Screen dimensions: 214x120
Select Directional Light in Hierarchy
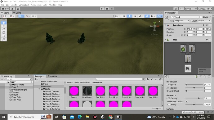pyautogui.click(x=19, y=90)
